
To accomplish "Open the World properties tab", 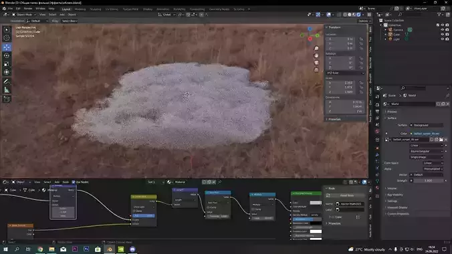I will tap(377, 132).
